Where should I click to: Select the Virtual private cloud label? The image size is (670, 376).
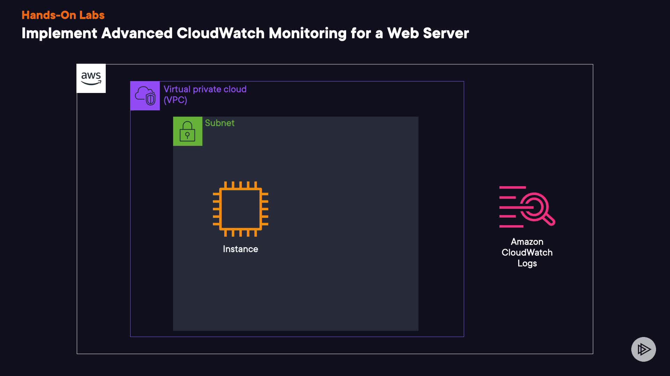coord(205,89)
